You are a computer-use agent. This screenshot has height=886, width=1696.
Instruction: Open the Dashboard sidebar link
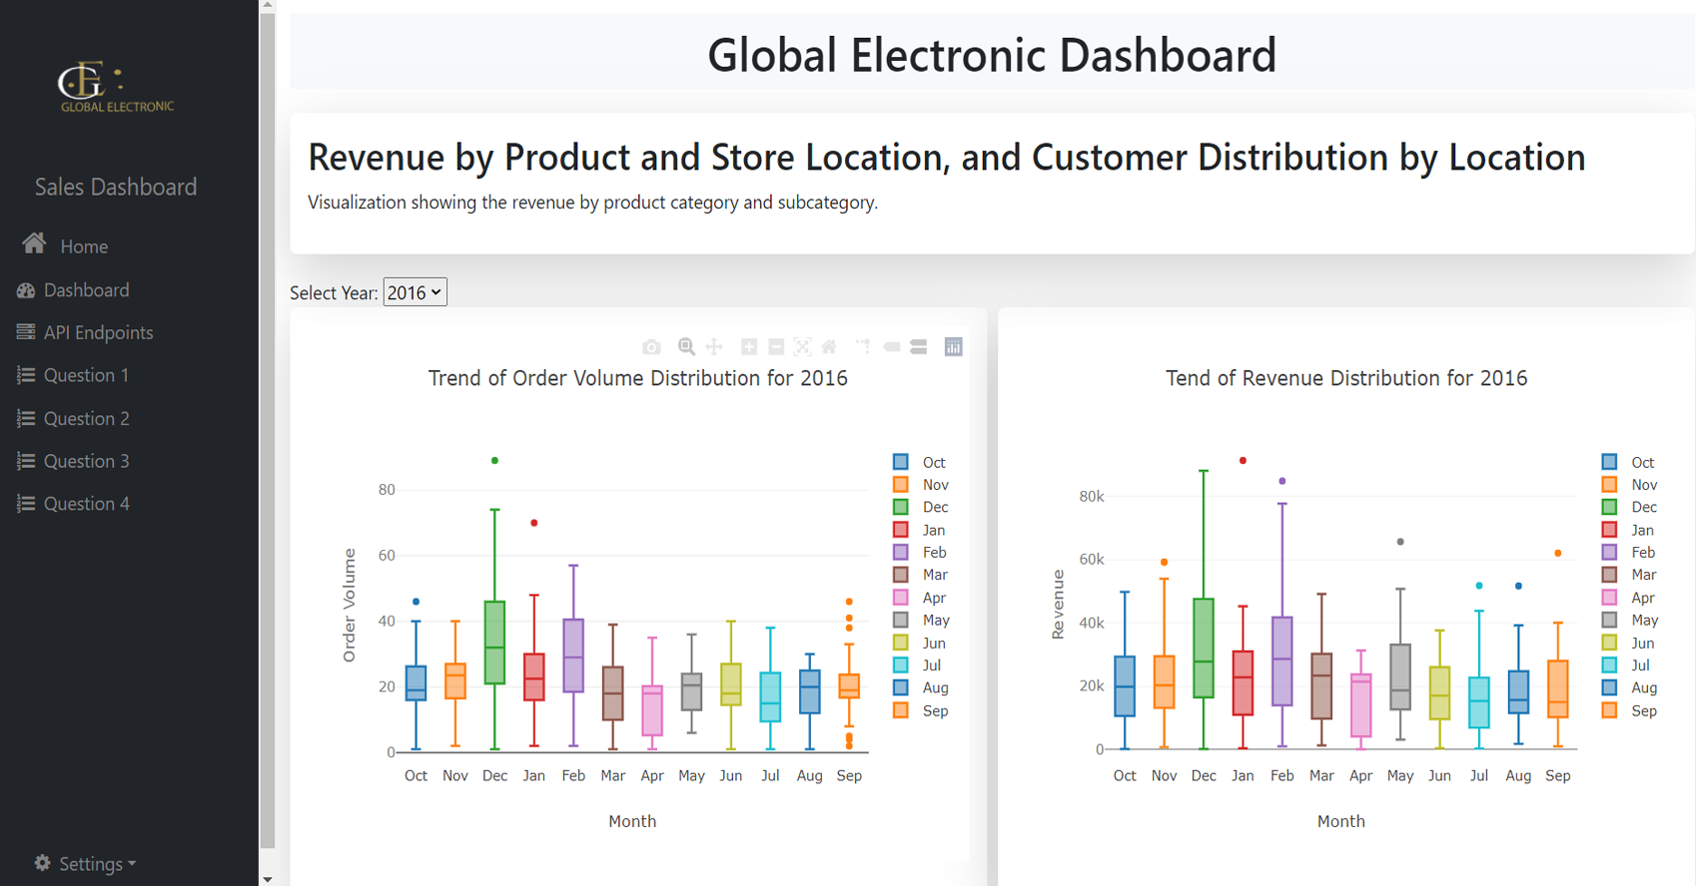point(86,290)
